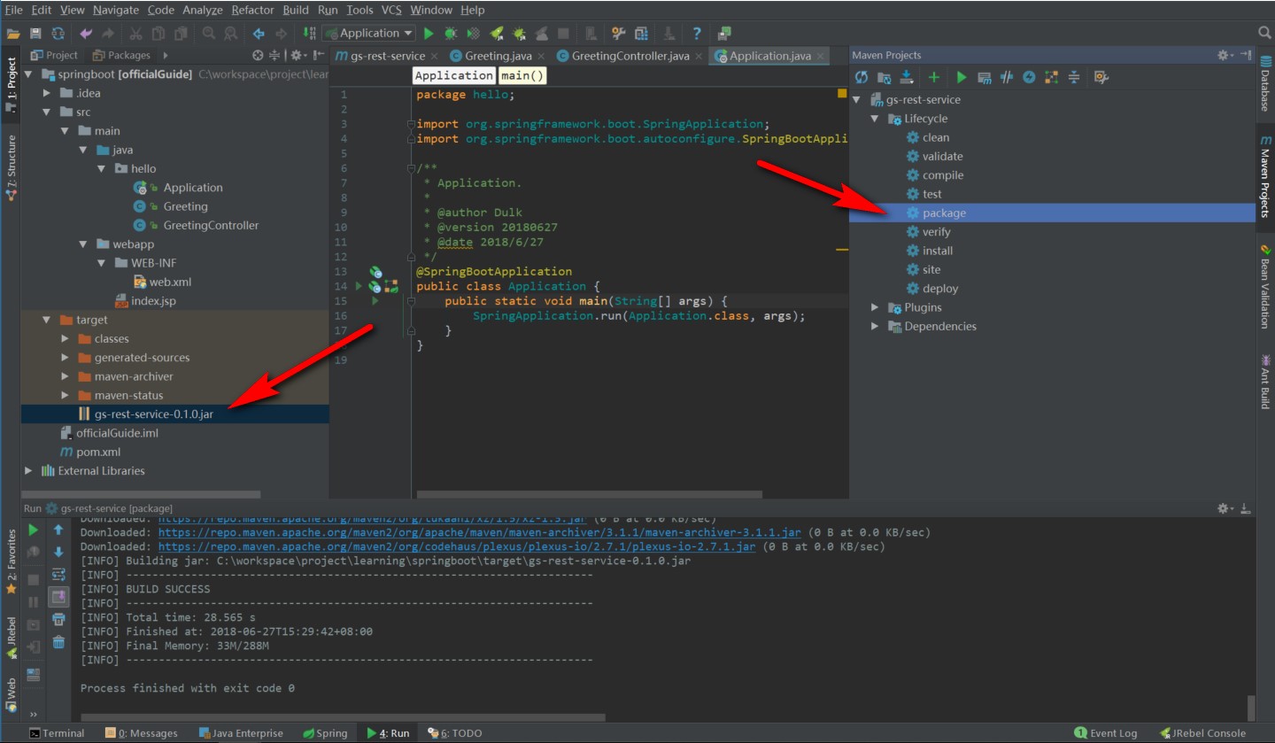Click Generate Sources and Update Folders icon

(884, 77)
